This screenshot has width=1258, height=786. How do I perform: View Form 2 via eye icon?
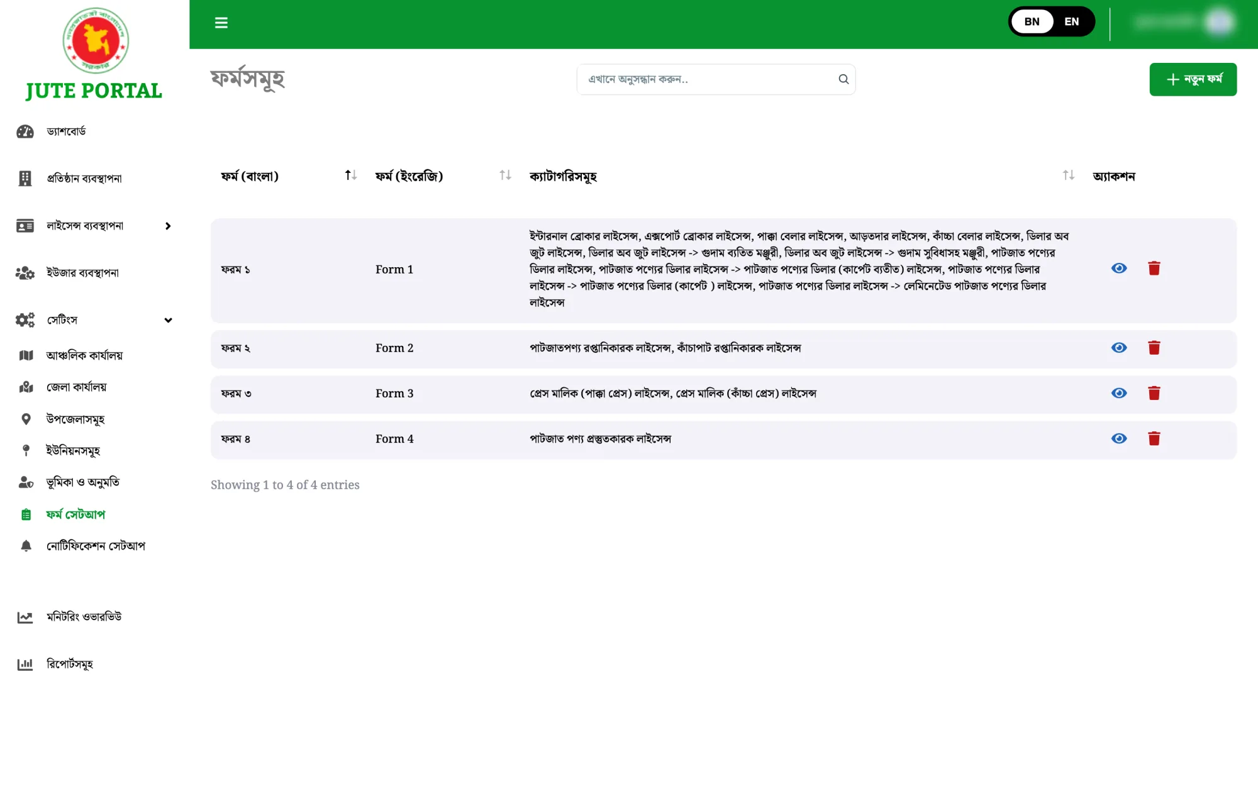tap(1119, 348)
